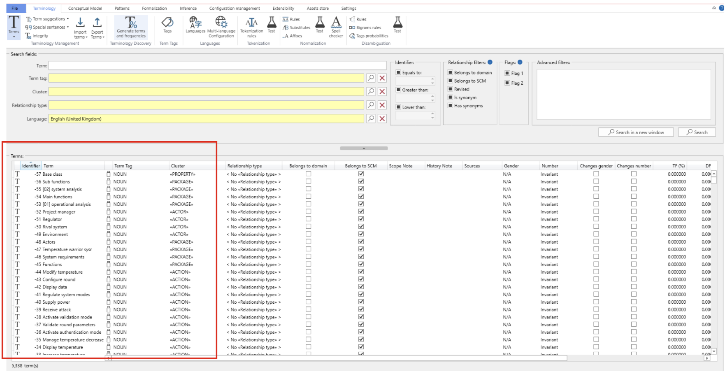Click the Search button

pyautogui.click(x=696, y=132)
